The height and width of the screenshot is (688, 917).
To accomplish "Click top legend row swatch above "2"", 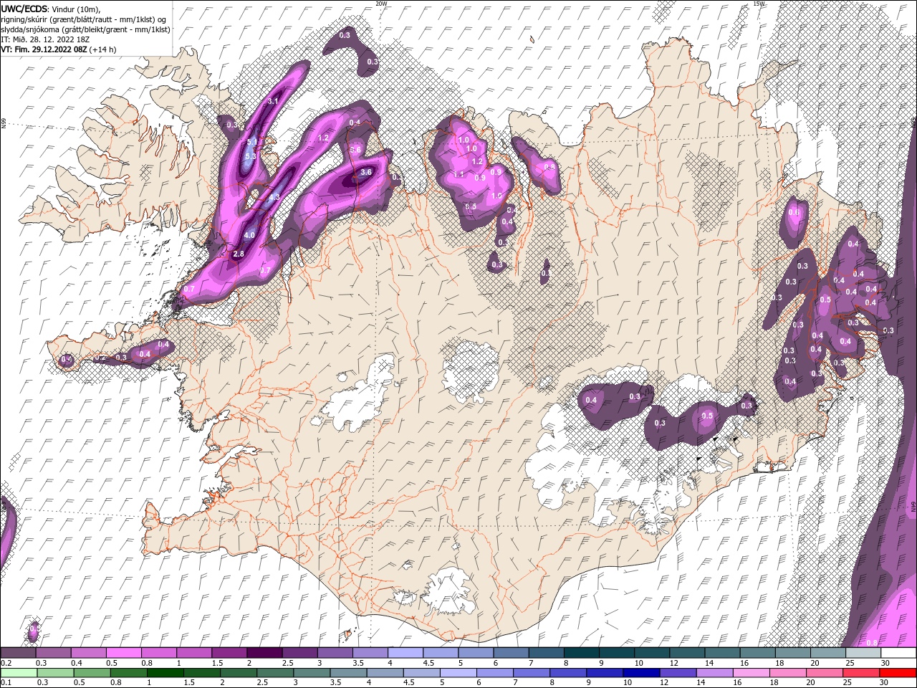I will tap(264, 653).
